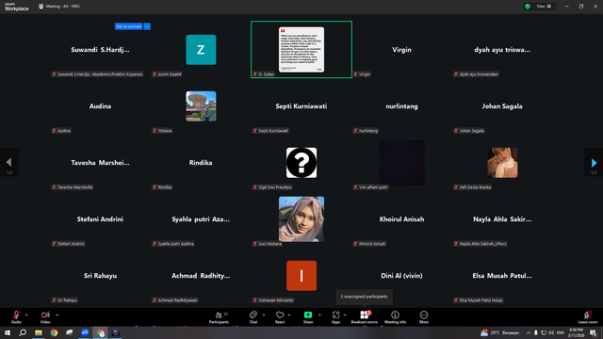The width and height of the screenshot is (603, 339).
Task: Select Indrawan febrianto's orange I avatar
Action: pyautogui.click(x=301, y=276)
